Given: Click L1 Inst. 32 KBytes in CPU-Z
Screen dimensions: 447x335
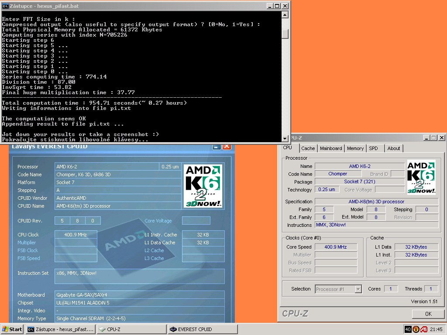Looking at the screenshot, I should click(416, 255).
